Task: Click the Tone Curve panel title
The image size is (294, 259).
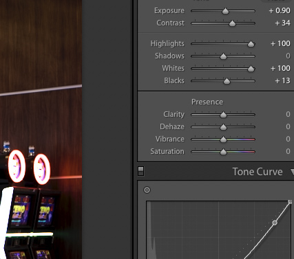Action: pos(258,172)
